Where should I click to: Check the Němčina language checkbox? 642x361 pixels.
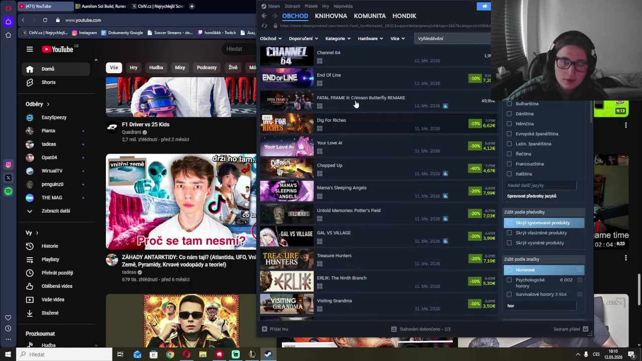509,124
